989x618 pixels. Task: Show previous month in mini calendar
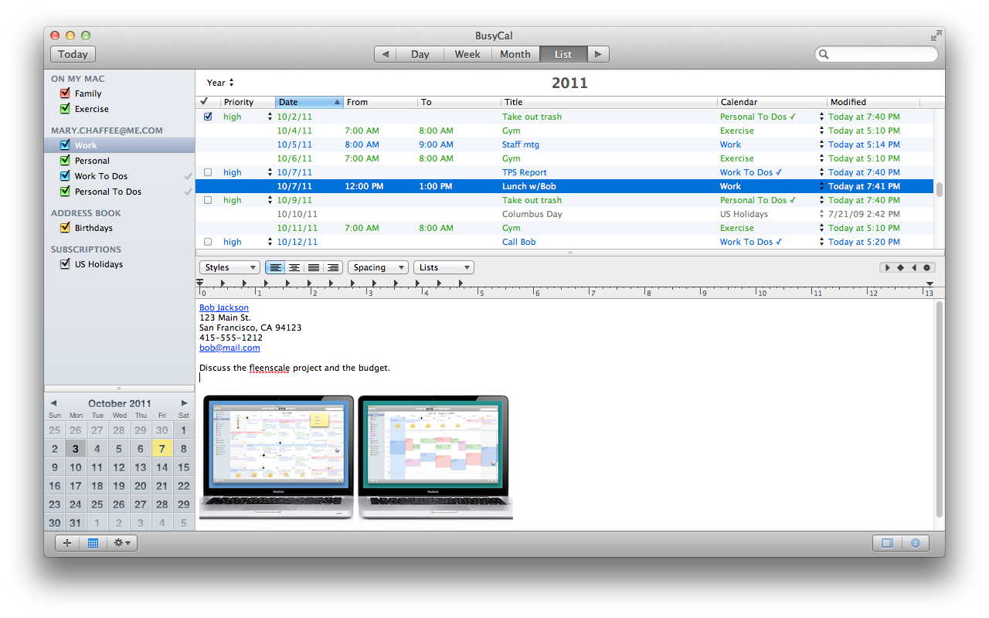53,403
